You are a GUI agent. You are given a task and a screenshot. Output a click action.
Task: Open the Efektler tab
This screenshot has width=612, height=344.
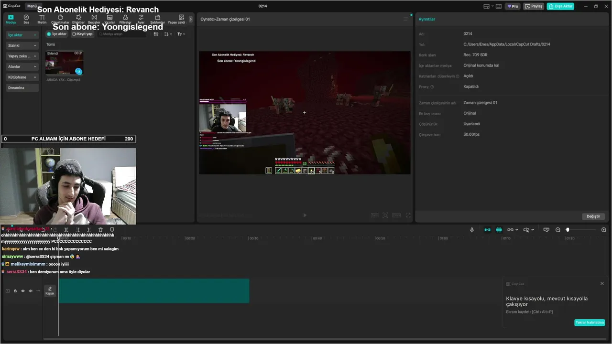(x=78, y=19)
